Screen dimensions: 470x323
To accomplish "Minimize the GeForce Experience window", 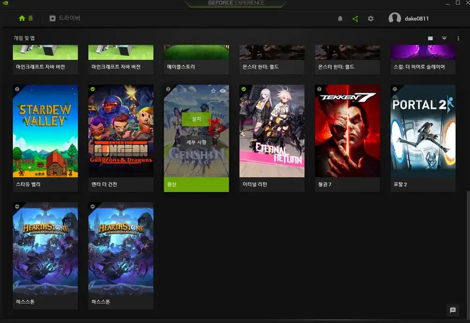I will 447,3.
